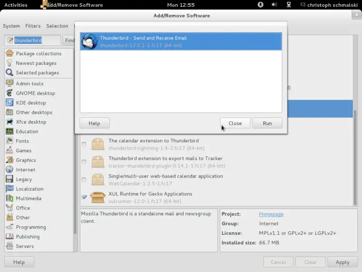Open the project Homepage link
The image size is (362, 272).
click(x=271, y=214)
